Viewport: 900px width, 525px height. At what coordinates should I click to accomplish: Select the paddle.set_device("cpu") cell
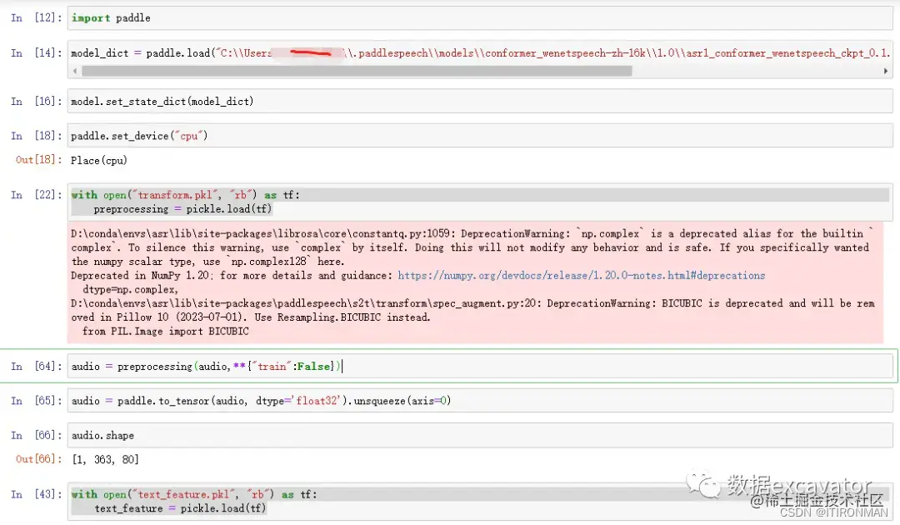tap(479, 136)
